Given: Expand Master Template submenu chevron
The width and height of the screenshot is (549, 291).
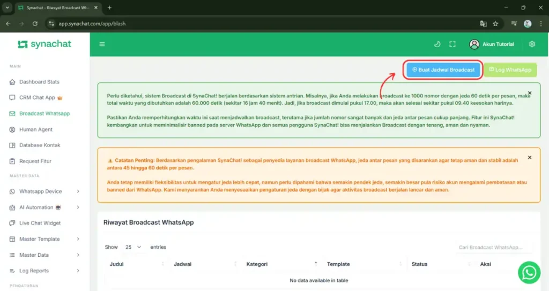Looking at the screenshot, I should pyautogui.click(x=78, y=239).
